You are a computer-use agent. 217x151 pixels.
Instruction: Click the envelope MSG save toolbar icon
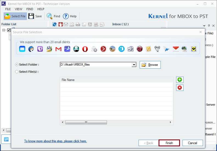point(66,24)
